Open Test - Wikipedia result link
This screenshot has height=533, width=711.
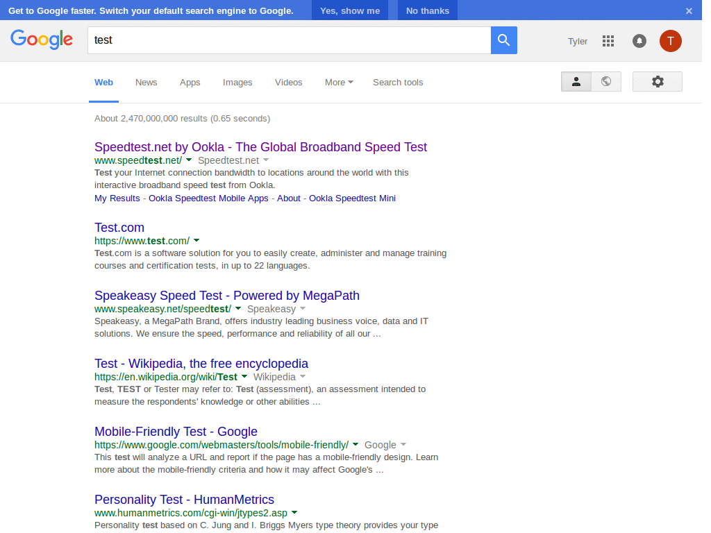click(x=201, y=364)
